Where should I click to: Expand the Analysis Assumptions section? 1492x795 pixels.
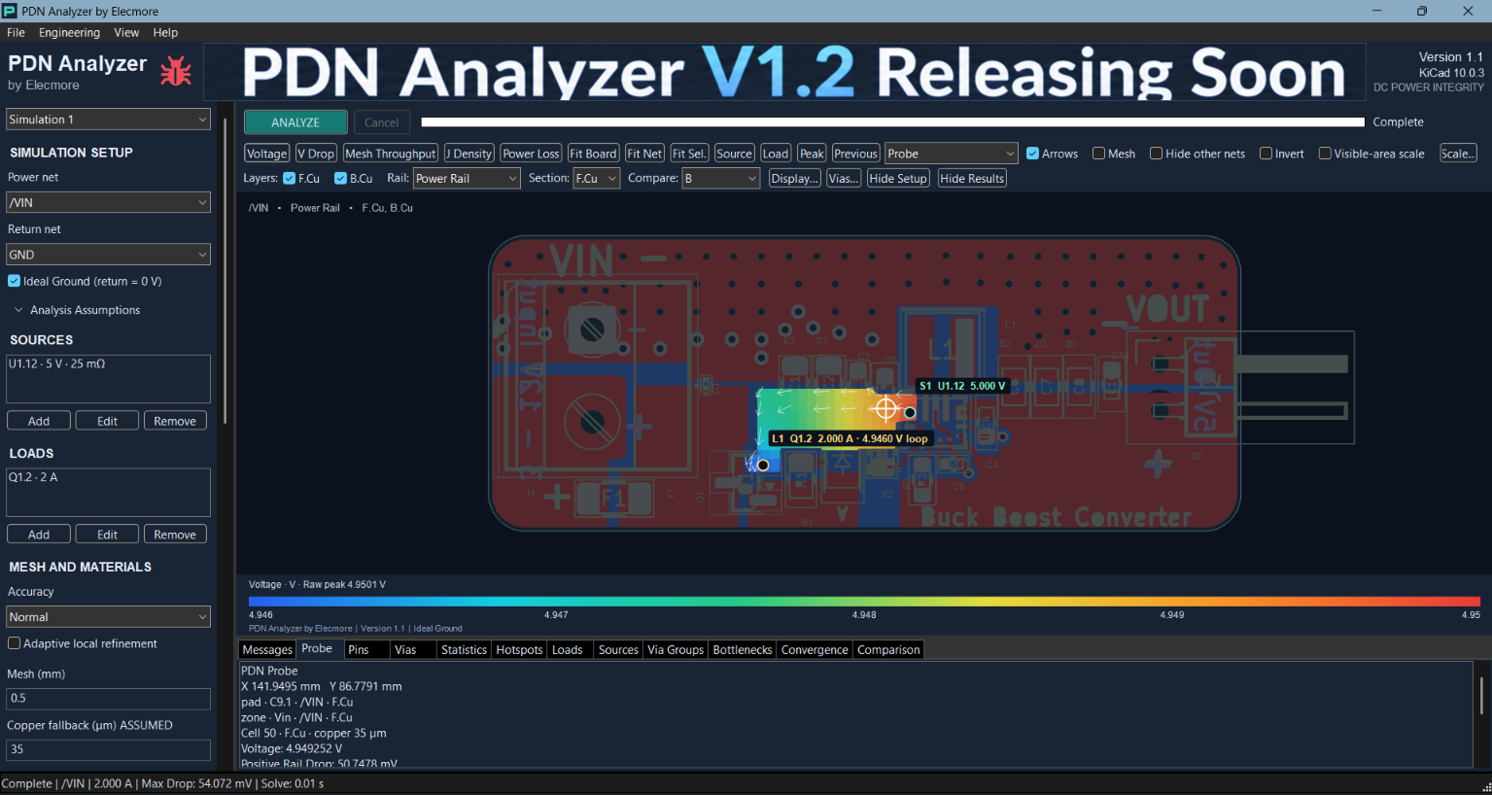point(78,310)
